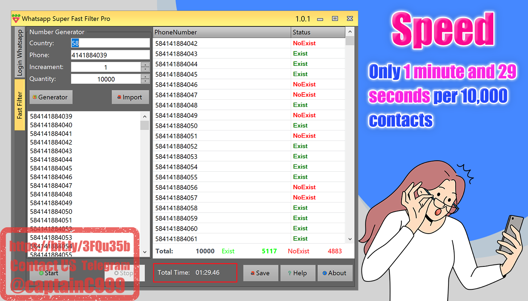Click the Total count 10000 value
Screen dimensions: 528x301
pos(205,251)
